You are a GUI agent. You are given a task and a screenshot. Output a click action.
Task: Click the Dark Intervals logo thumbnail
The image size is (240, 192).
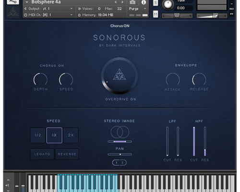pos(13,12)
